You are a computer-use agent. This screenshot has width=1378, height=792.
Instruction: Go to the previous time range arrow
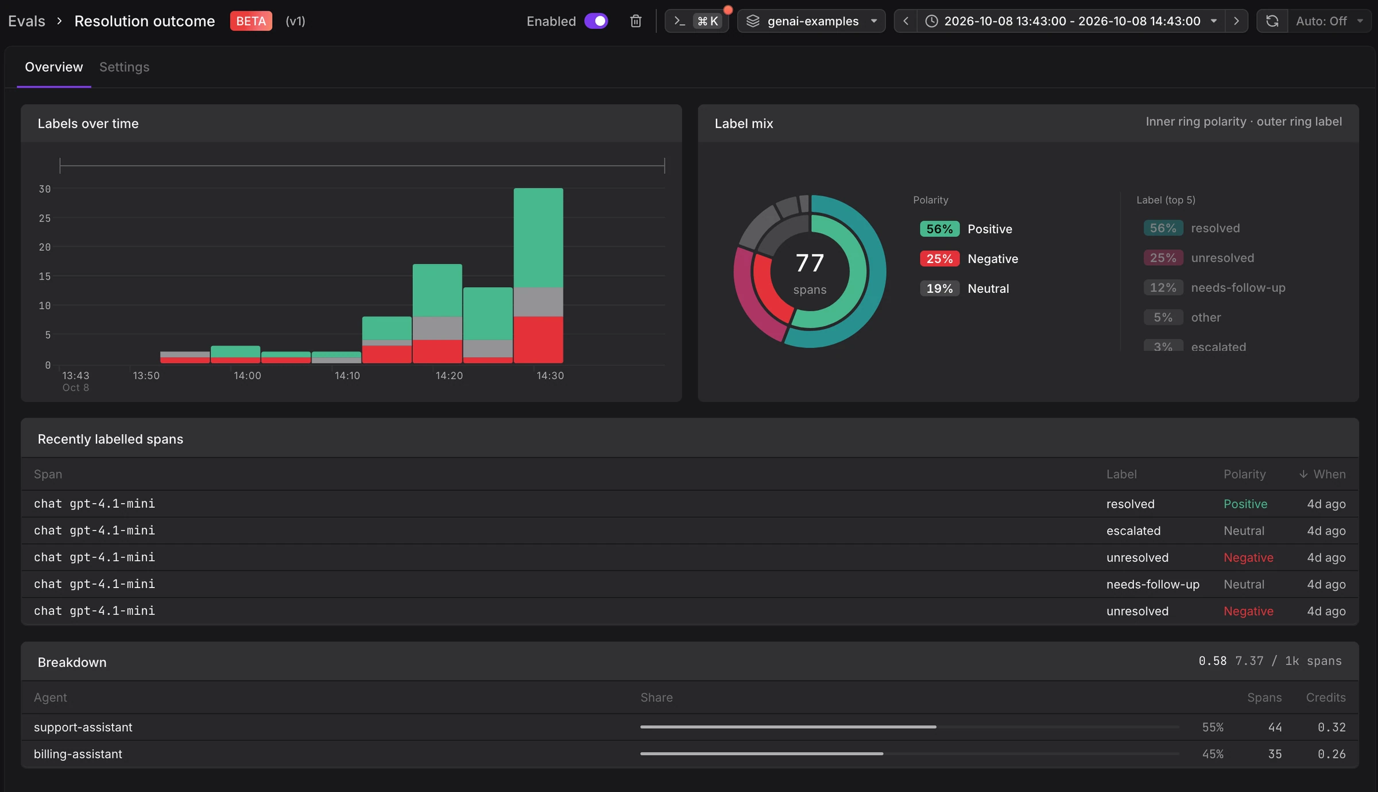tap(905, 21)
